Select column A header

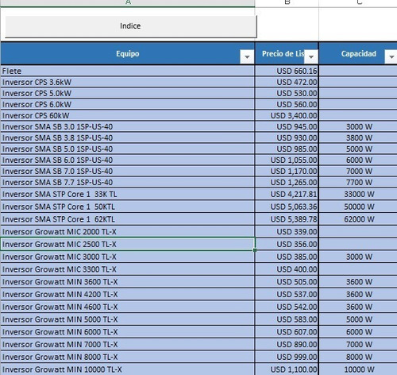(128, 2)
